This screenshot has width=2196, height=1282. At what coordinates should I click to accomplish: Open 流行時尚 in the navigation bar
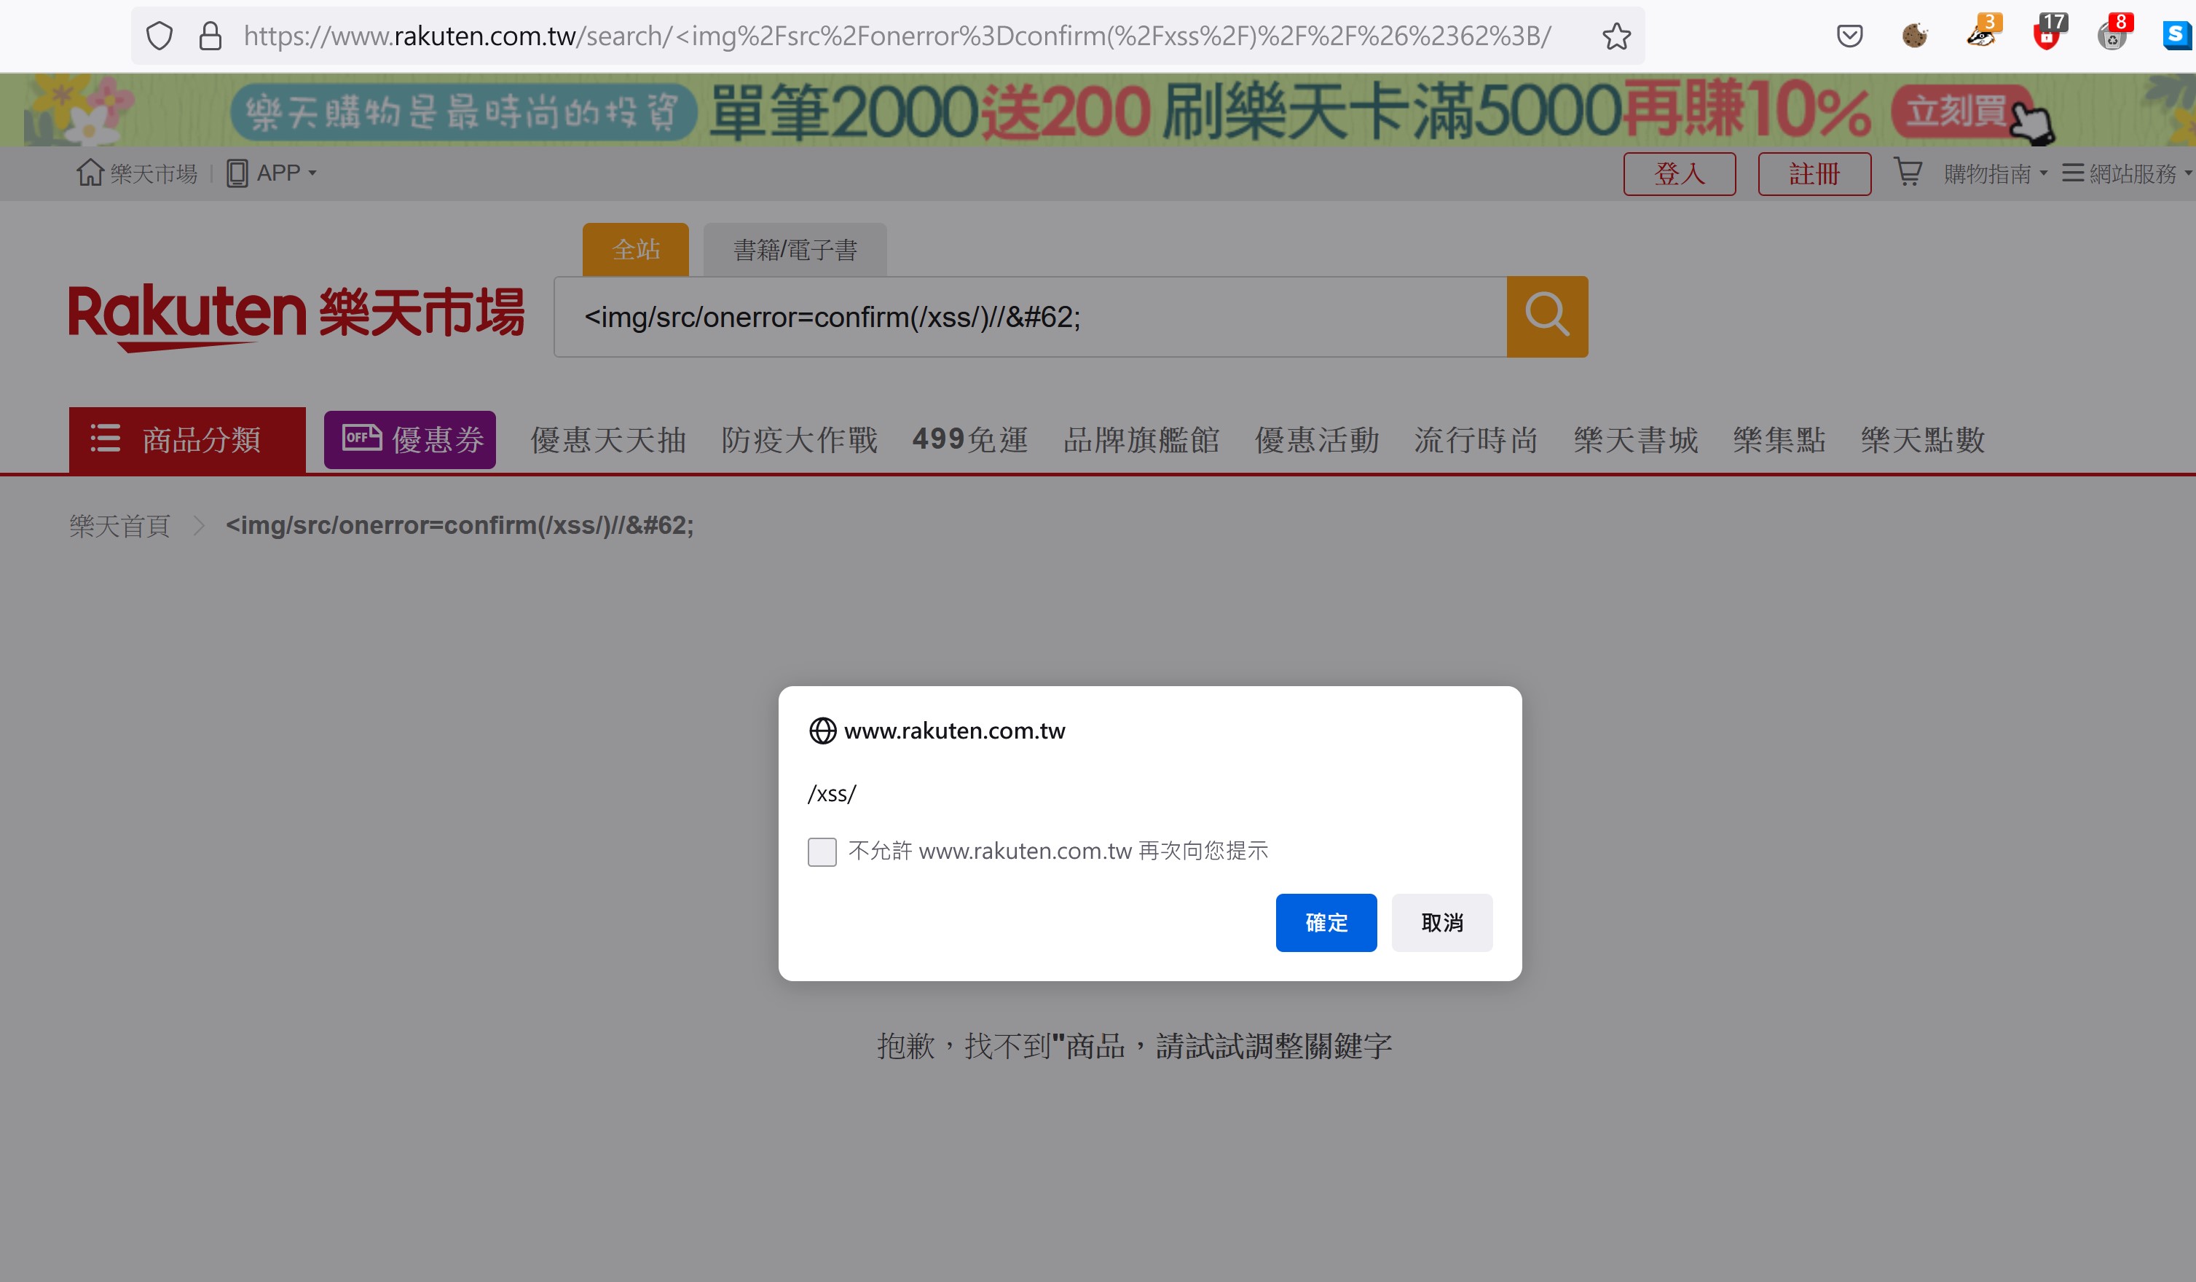pyautogui.click(x=1476, y=439)
